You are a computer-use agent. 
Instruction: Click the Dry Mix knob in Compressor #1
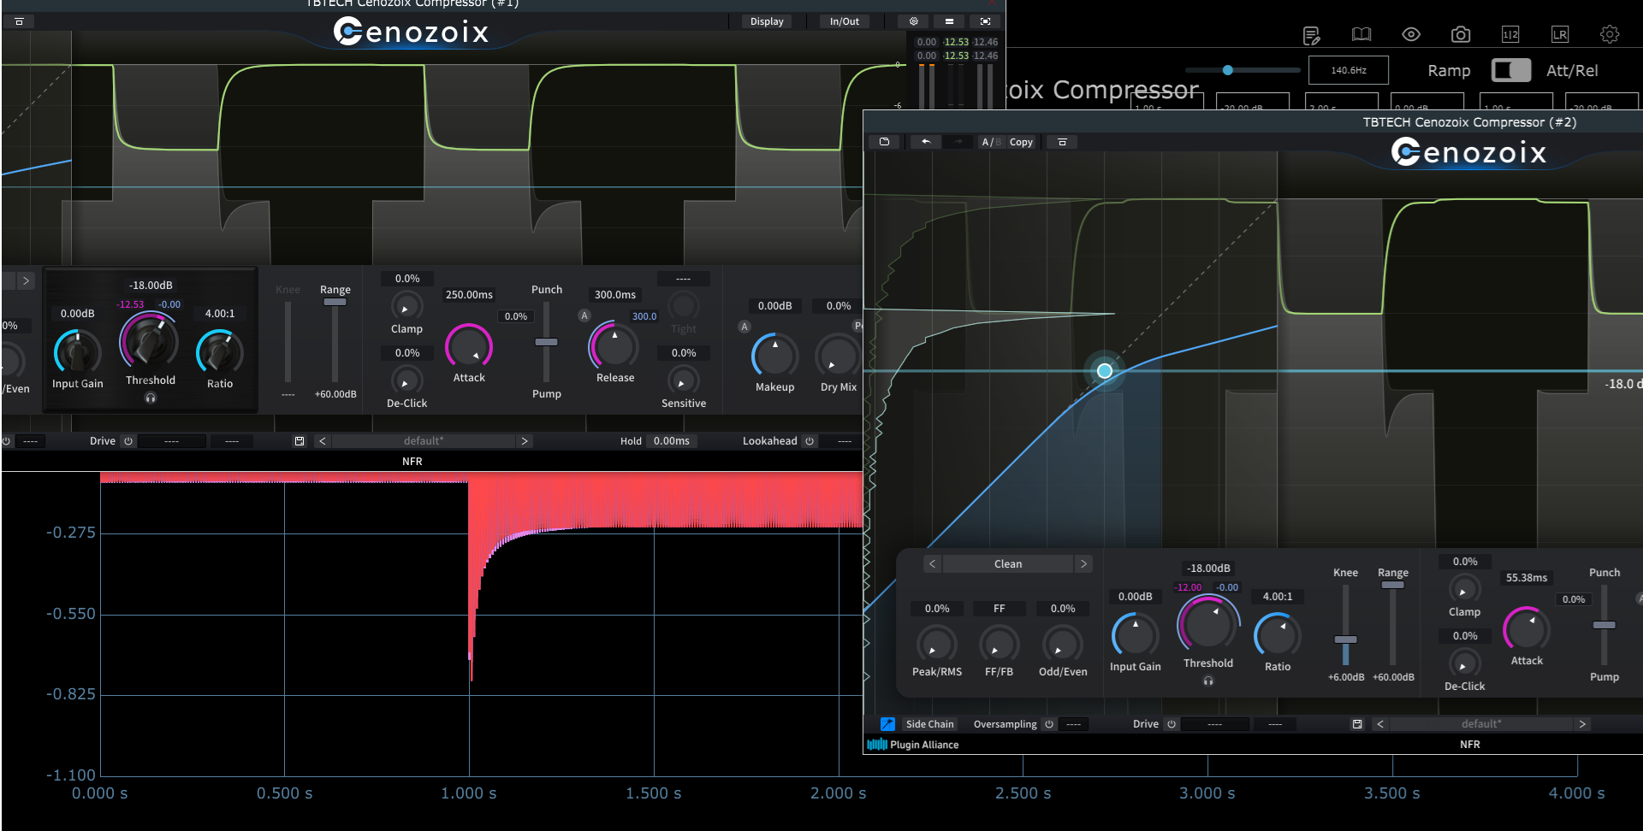tap(839, 356)
